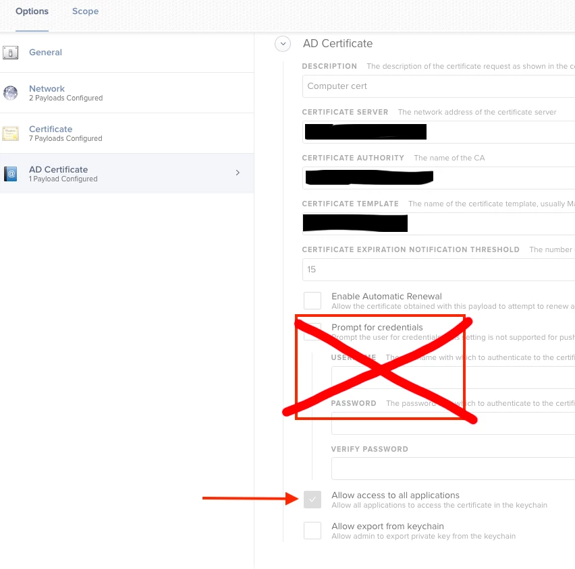
Task: Click the 'VERIFY PASSWORD' field label
Action: pos(370,449)
